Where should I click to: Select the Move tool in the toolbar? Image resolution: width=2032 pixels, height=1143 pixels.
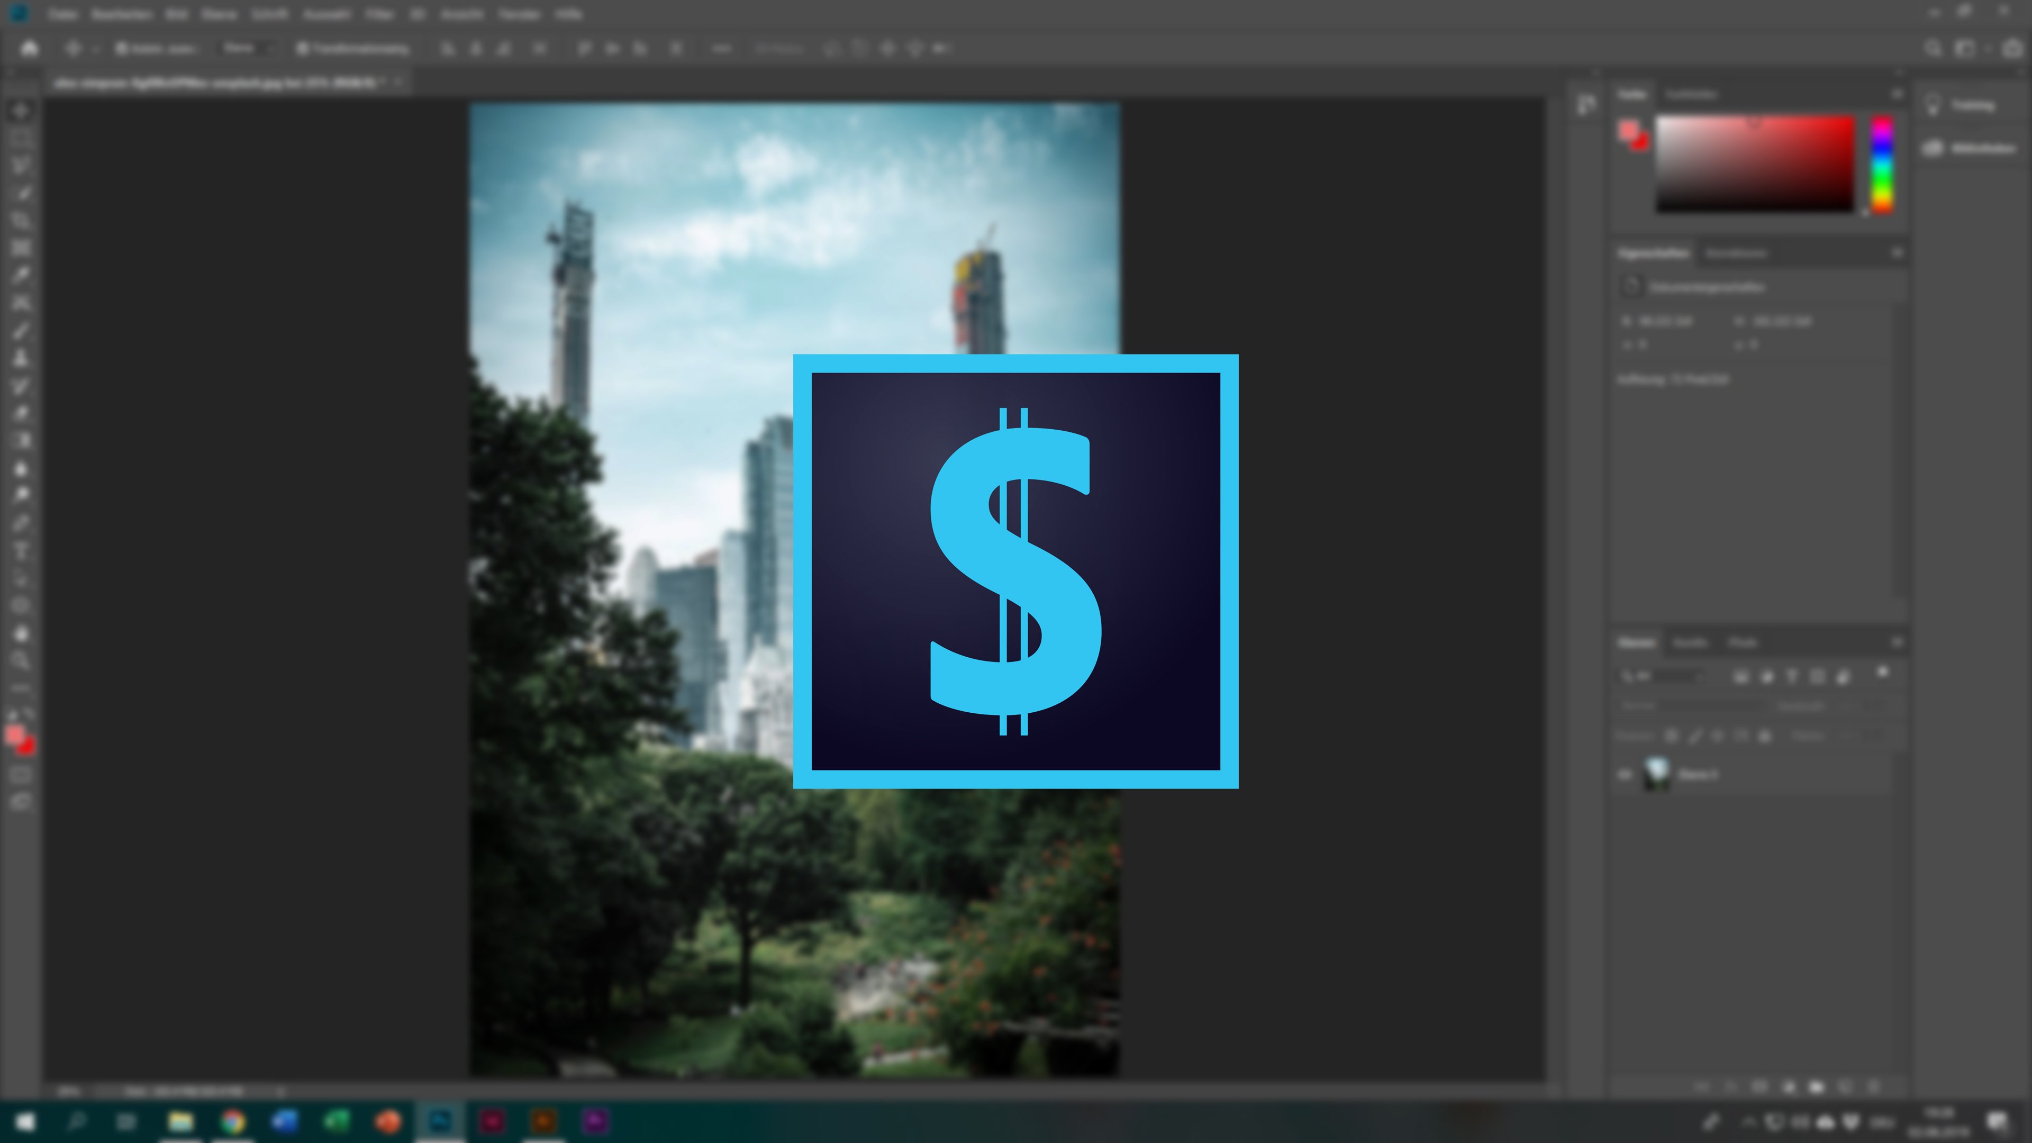(21, 111)
